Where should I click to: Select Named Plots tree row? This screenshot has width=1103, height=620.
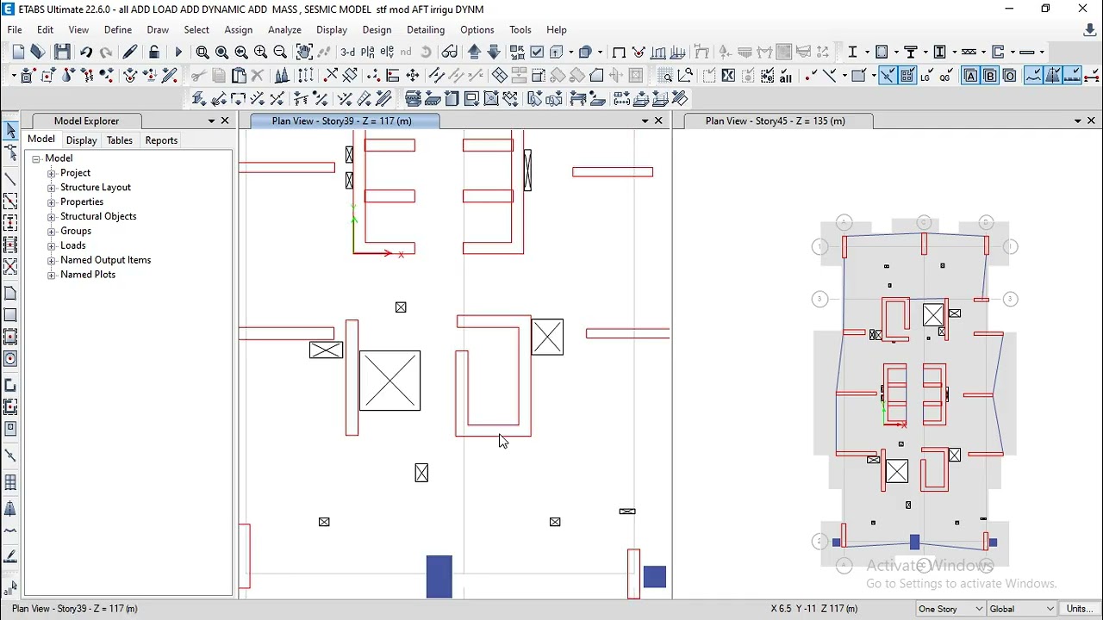(x=88, y=275)
